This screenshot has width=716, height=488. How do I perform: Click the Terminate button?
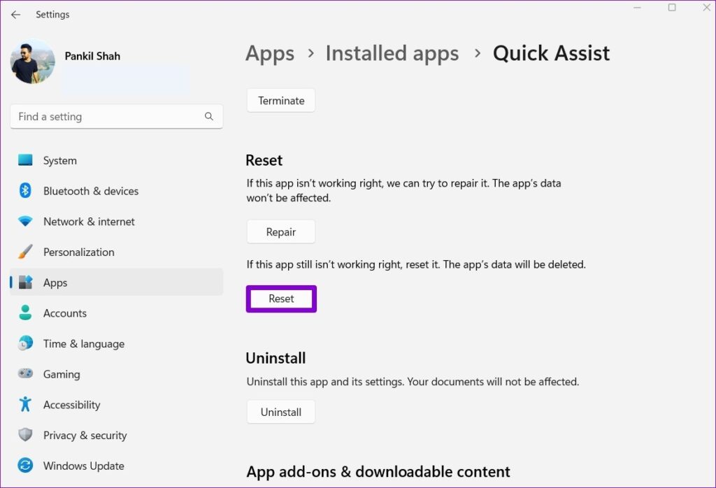pyautogui.click(x=280, y=100)
